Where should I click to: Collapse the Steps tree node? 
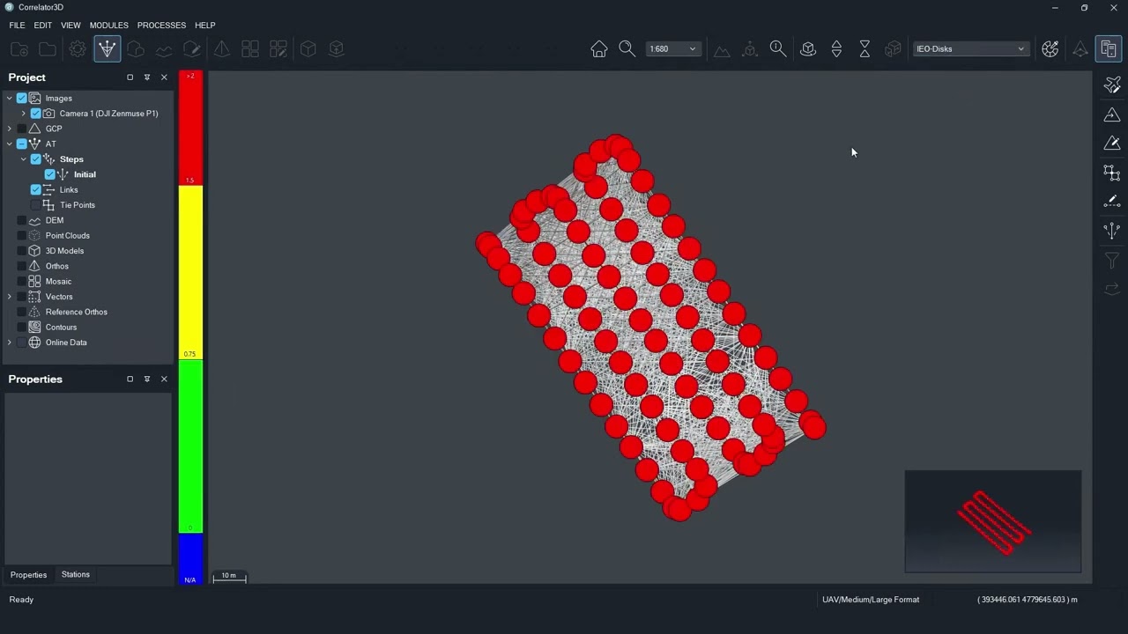(x=24, y=159)
